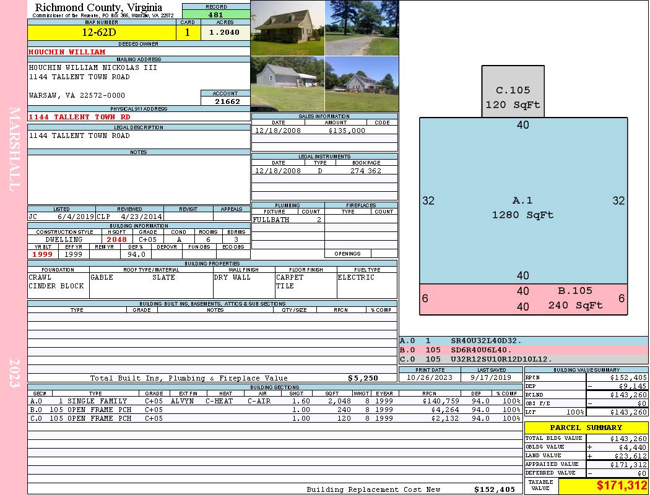Click the grade value C+05 in Building Information
650x495 pixels.
pyautogui.click(x=147, y=239)
